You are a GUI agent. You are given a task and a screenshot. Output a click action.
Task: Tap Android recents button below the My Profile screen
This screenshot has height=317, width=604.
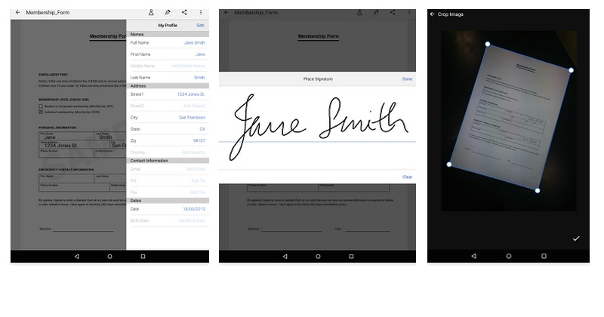pyautogui.click(x=143, y=256)
